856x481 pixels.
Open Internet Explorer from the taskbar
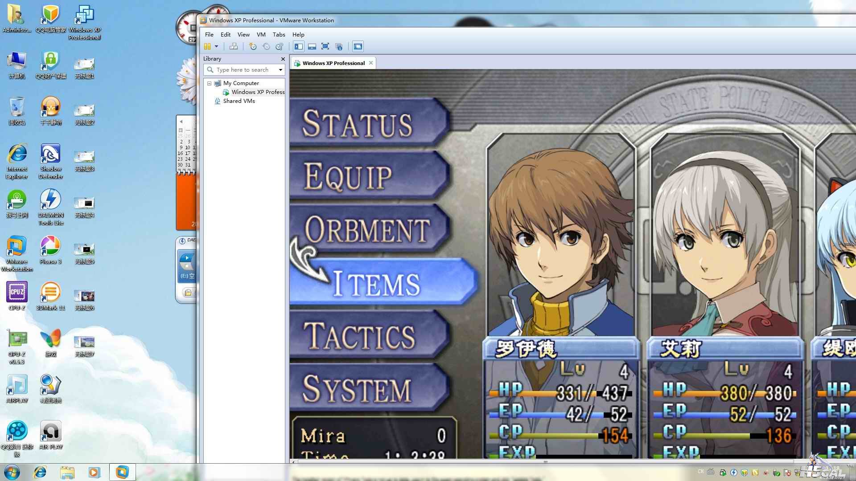[x=40, y=472]
